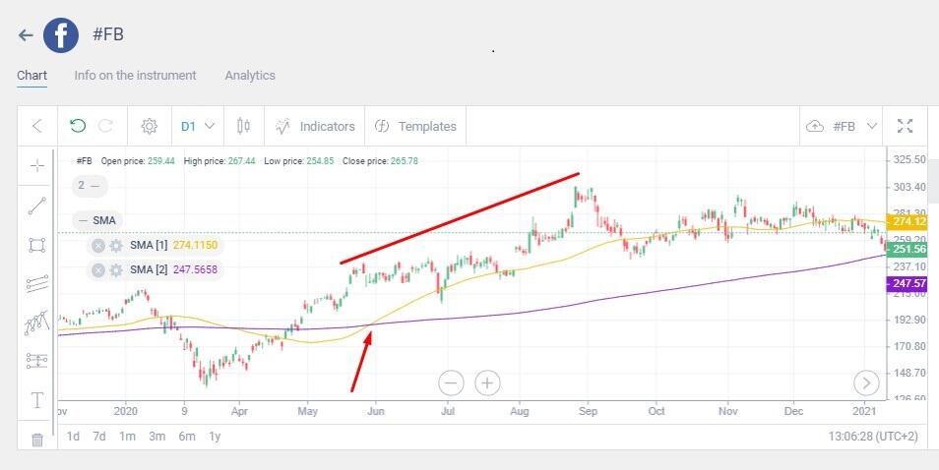The height and width of the screenshot is (470, 939).
Task: Open the D1 timeframe dropdown
Action: (x=198, y=126)
